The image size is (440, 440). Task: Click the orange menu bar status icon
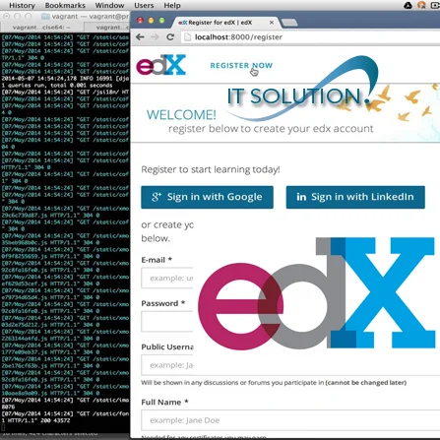pos(421,5)
